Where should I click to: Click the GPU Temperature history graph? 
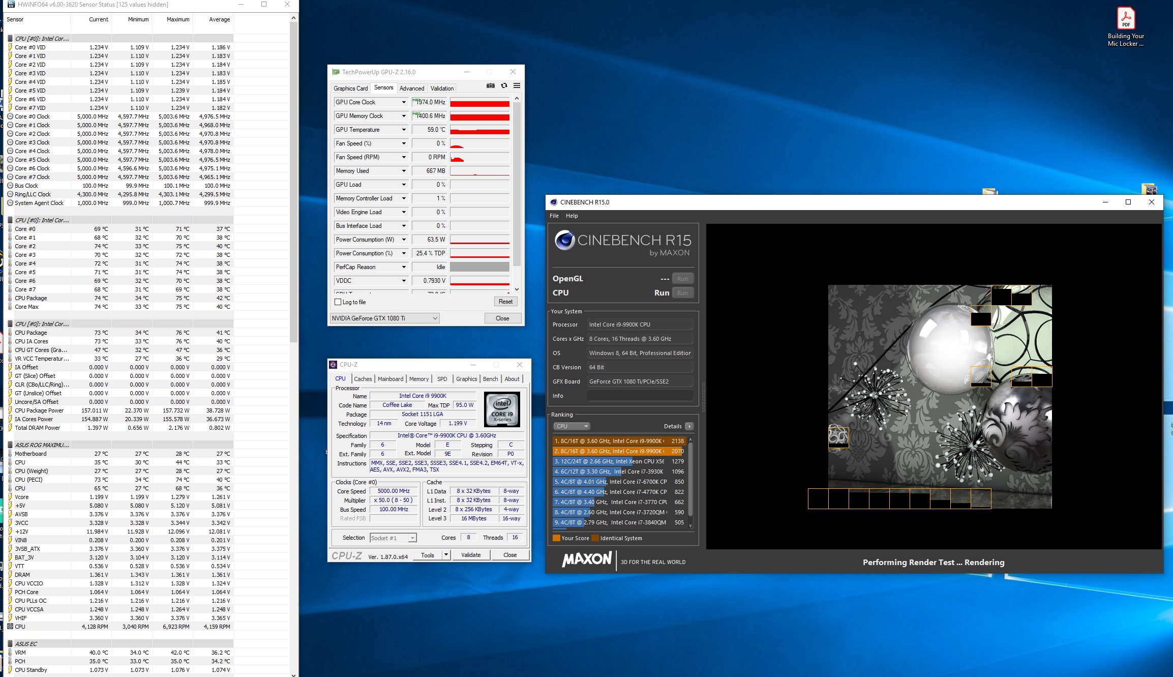[x=479, y=130]
